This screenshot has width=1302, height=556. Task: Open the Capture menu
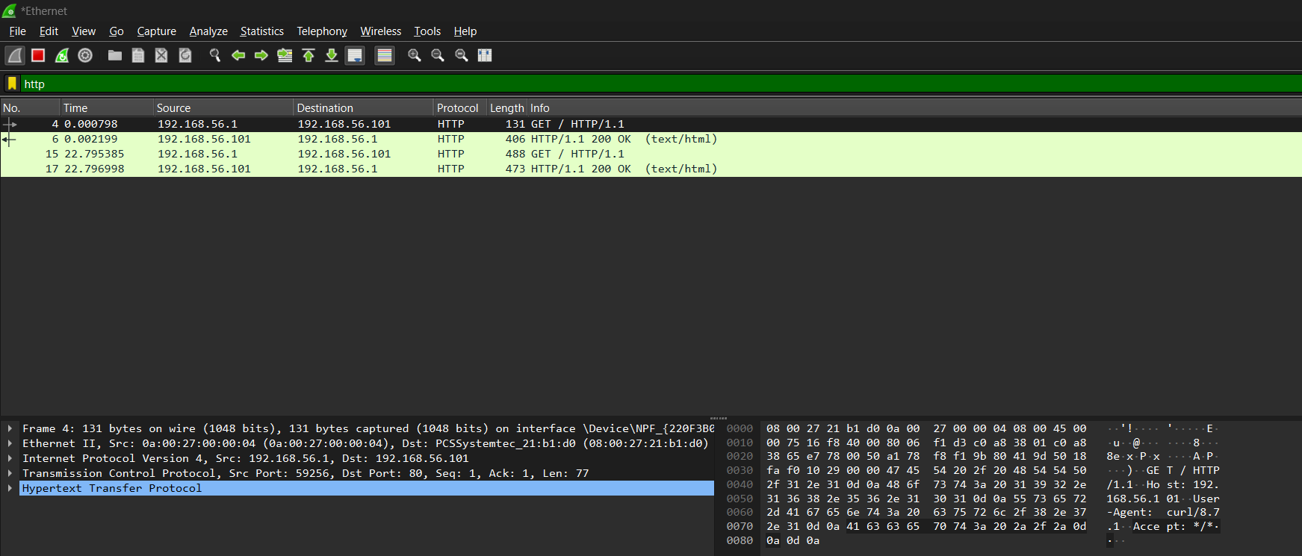157,31
